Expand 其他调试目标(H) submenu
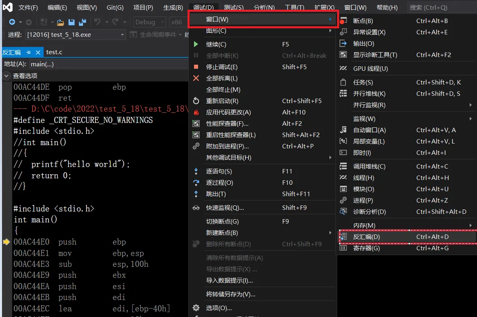Screen dimensions: 477x317 262,158
